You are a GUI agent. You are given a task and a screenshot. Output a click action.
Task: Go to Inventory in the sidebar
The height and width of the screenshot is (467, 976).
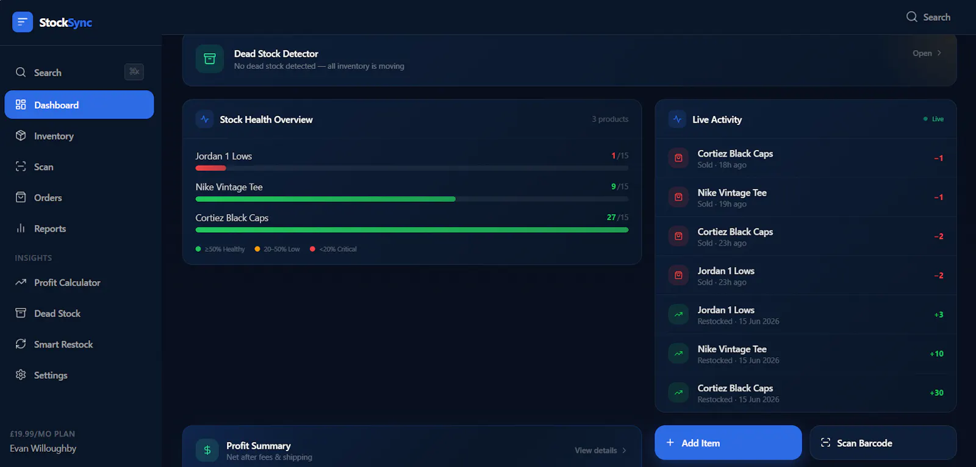(x=79, y=135)
